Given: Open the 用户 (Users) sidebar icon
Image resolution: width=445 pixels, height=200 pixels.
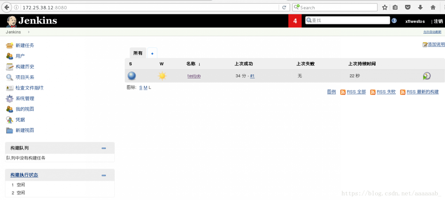Looking at the screenshot, I should [9, 56].
